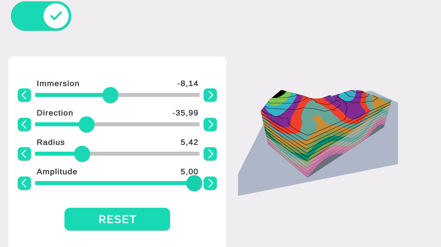Click the Radius value 5,42
The image size is (441, 247).
pyautogui.click(x=189, y=142)
